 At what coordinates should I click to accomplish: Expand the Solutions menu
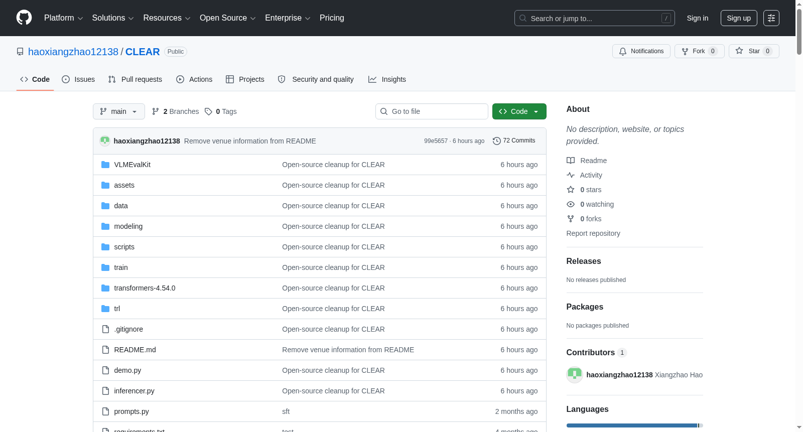tap(113, 18)
